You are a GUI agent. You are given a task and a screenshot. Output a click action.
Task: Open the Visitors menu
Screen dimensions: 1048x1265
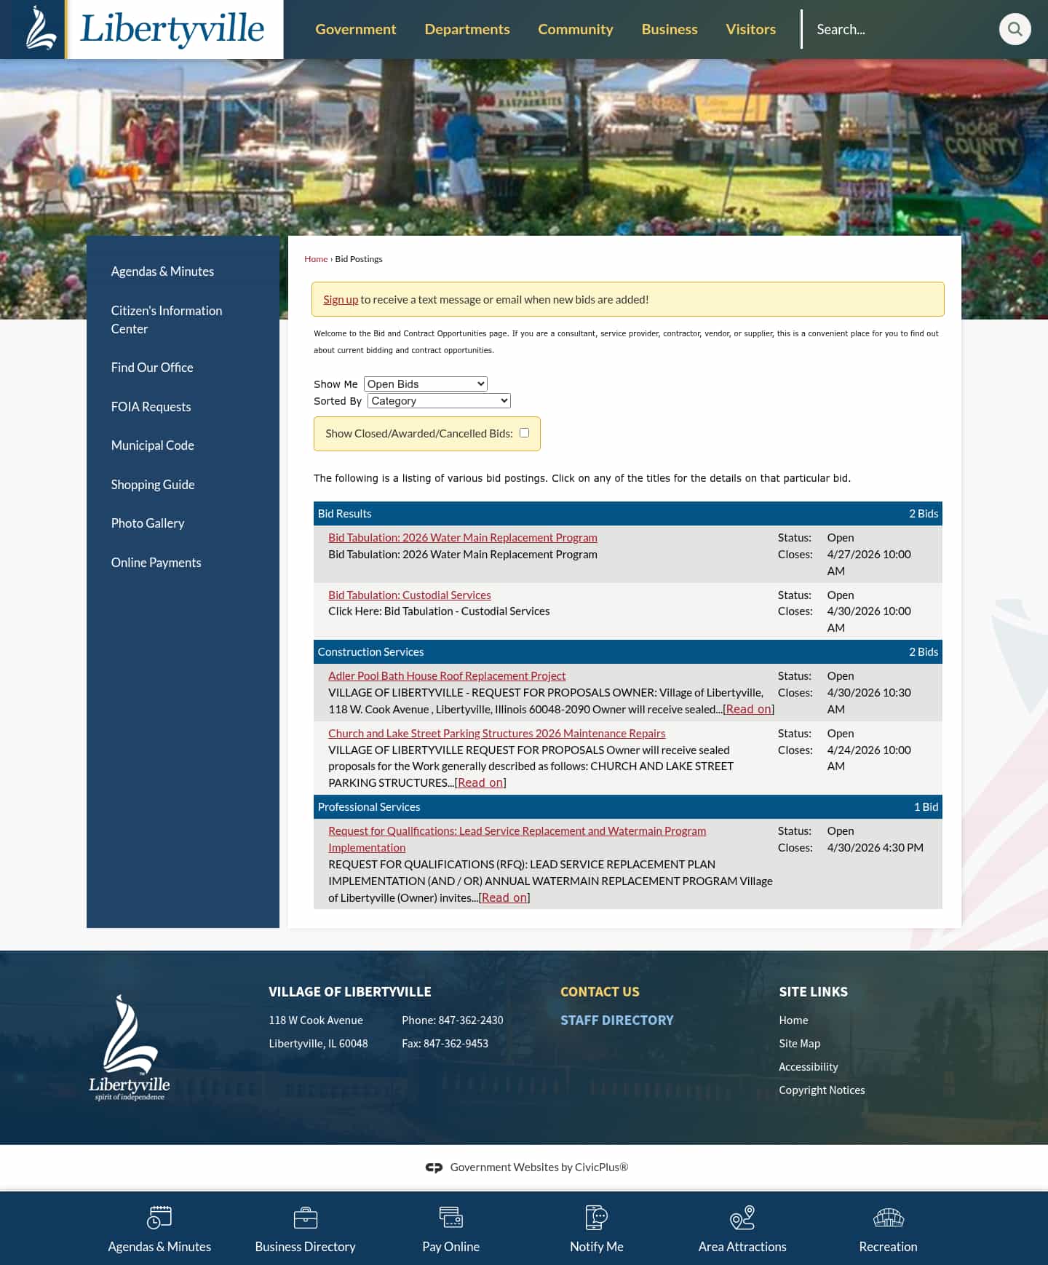pyautogui.click(x=750, y=29)
